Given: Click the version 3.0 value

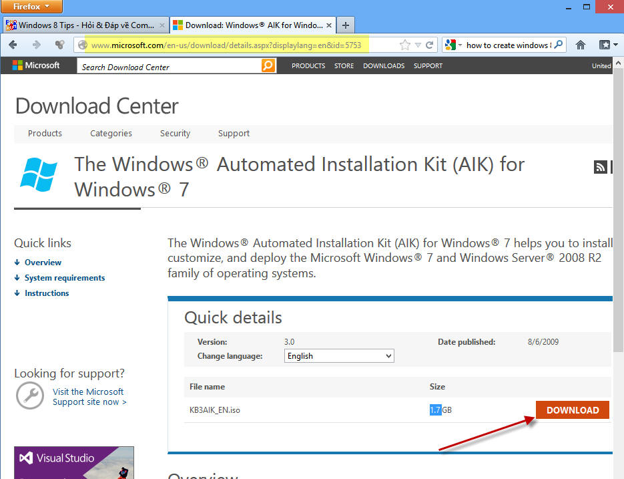Looking at the screenshot, I should (290, 342).
